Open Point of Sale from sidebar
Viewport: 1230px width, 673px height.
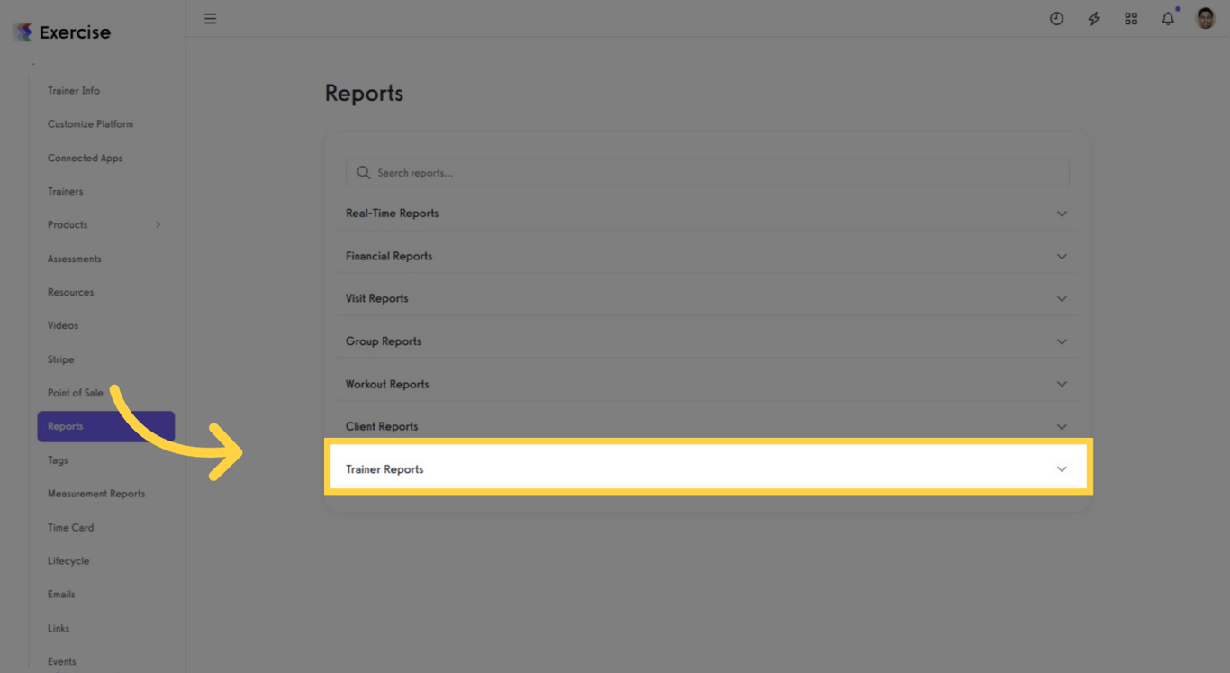click(75, 392)
